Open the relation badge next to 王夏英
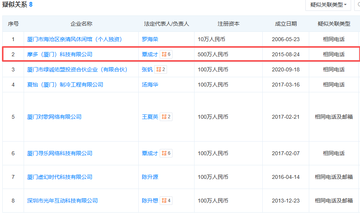The image size is (360, 213). click(166, 117)
